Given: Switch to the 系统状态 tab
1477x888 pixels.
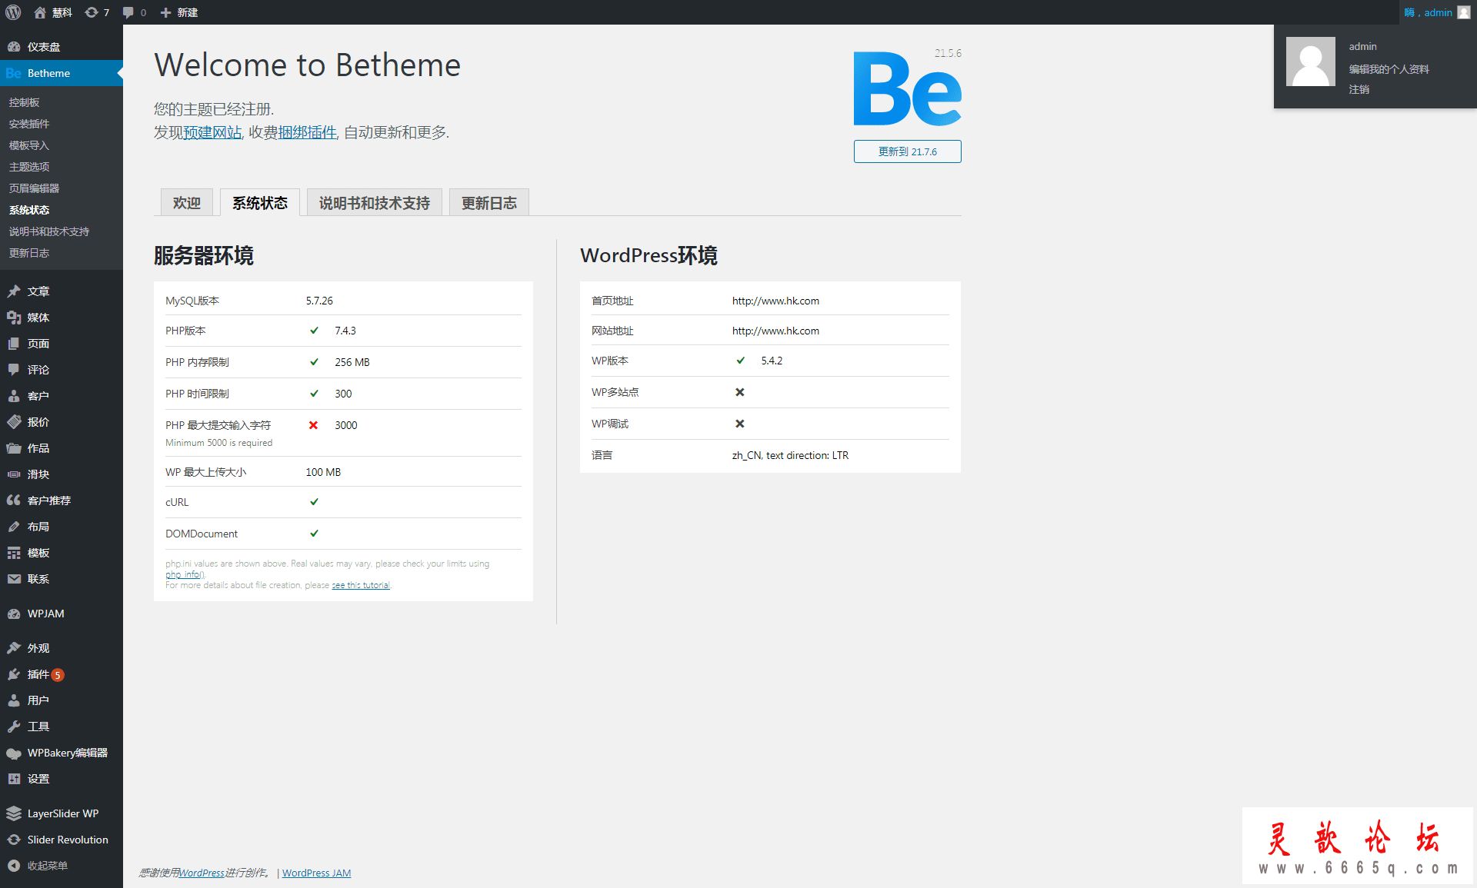Looking at the screenshot, I should click(x=260, y=203).
